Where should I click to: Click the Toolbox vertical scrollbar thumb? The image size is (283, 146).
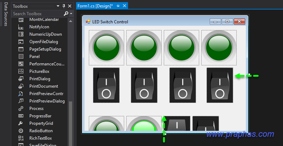tap(70, 124)
